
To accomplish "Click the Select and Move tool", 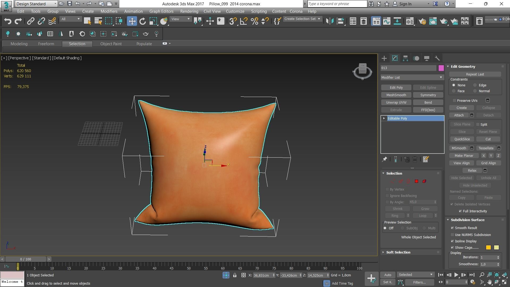I will (132, 21).
